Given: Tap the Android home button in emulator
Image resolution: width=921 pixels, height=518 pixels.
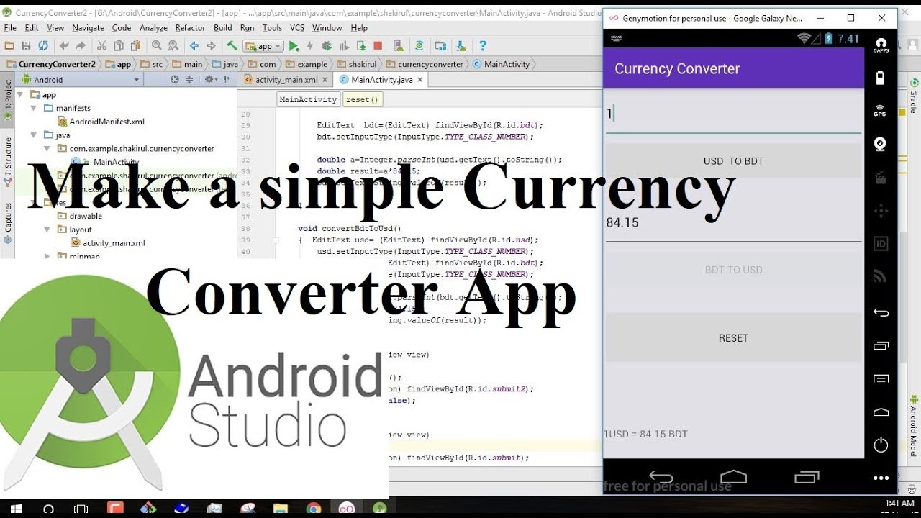Looking at the screenshot, I should (733, 476).
